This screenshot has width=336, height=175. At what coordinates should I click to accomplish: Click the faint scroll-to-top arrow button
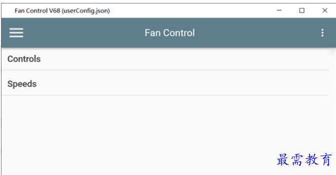tap(333, 52)
